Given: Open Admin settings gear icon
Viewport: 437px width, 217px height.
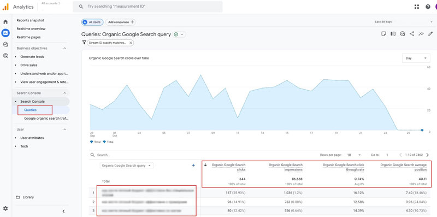Looking at the screenshot, I should pos(5,208).
